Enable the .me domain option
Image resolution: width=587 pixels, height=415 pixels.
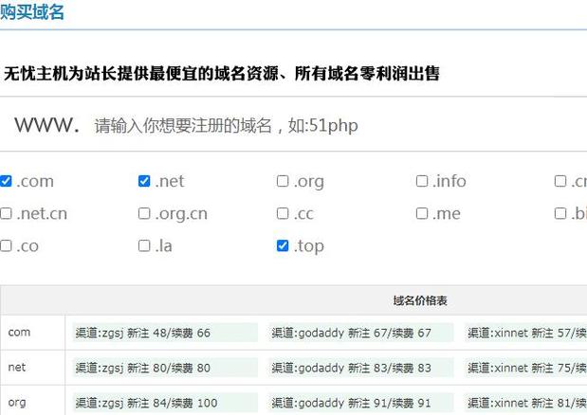tap(422, 213)
